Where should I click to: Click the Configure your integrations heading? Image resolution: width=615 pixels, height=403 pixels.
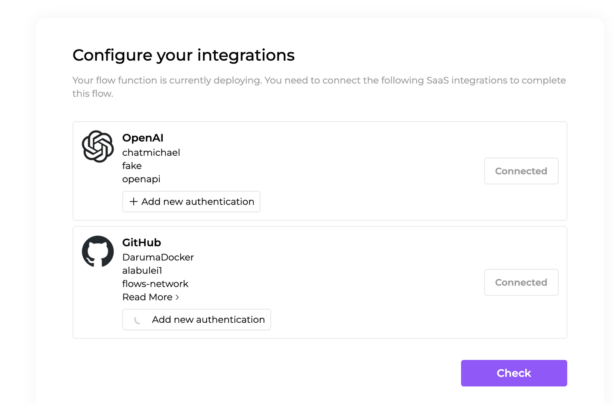[x=184, y=55]
